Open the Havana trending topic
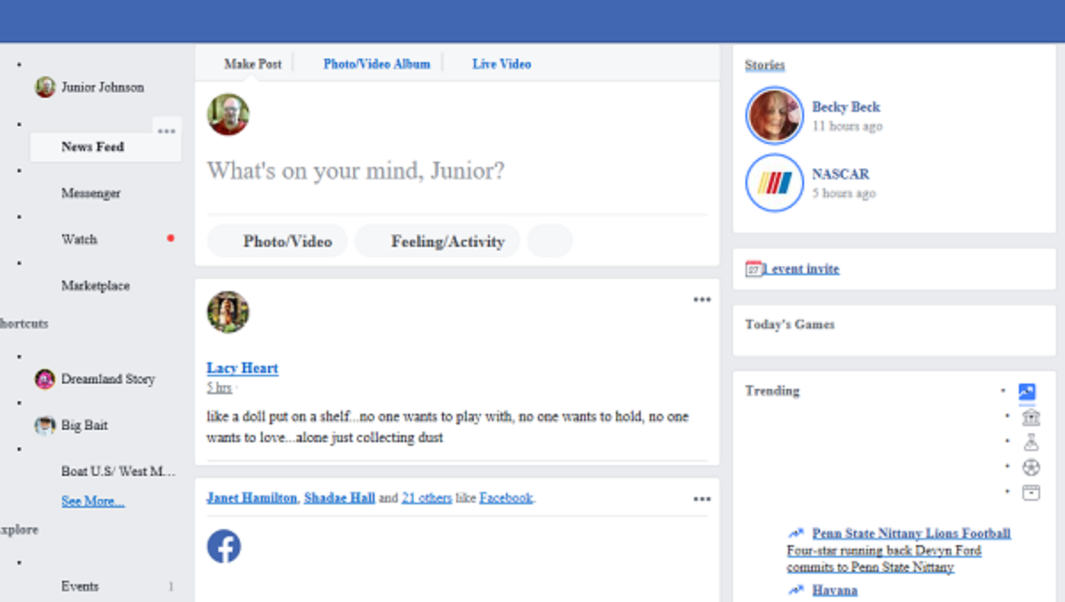 click(835, 590)
